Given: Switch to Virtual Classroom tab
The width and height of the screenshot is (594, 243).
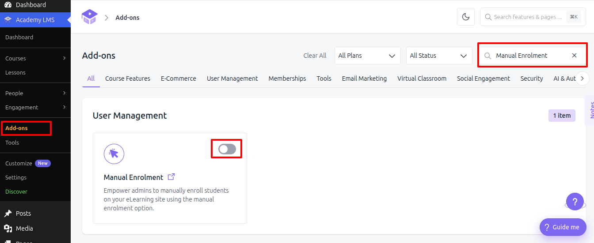Looking at the screenshot, I should 422,79.
